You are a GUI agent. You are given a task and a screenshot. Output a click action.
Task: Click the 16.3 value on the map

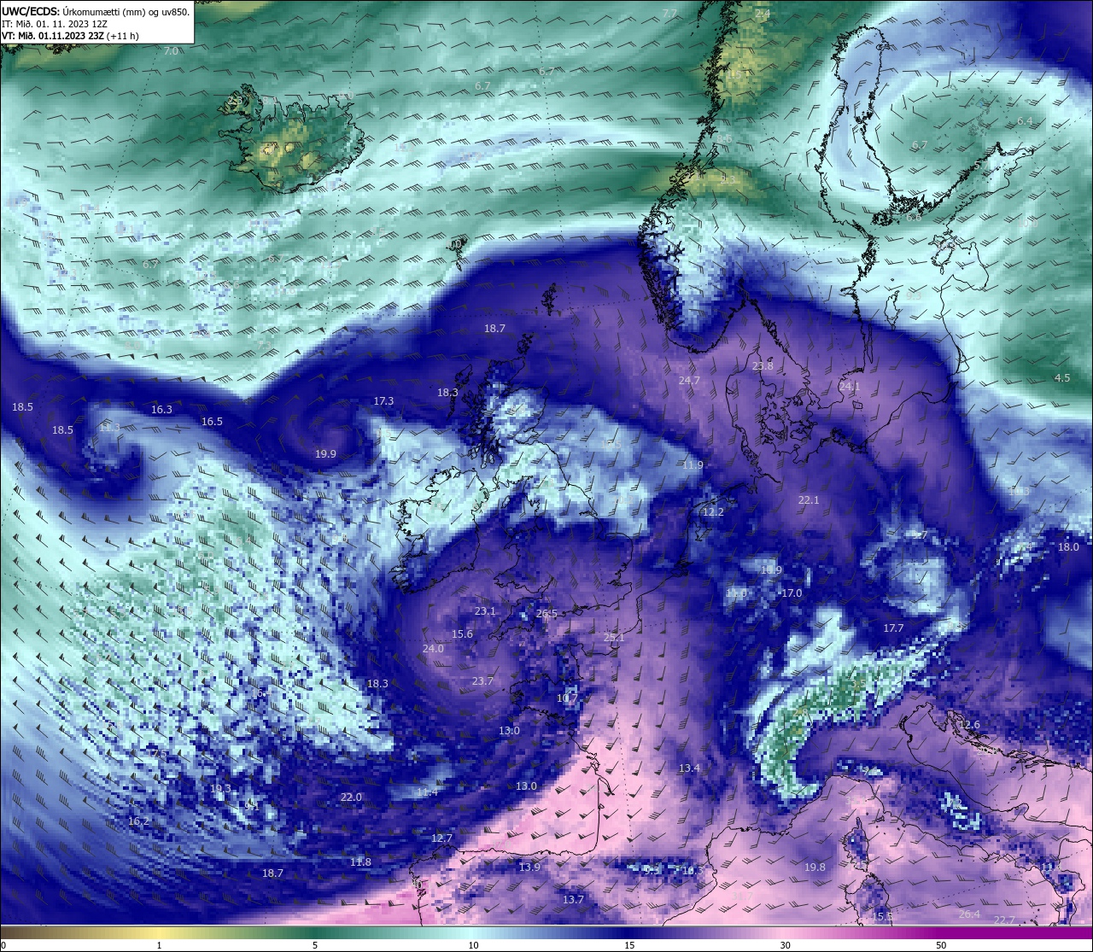(x=161, y=410)
